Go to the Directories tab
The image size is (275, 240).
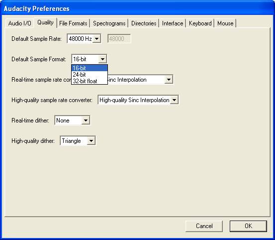click(144, 23)
